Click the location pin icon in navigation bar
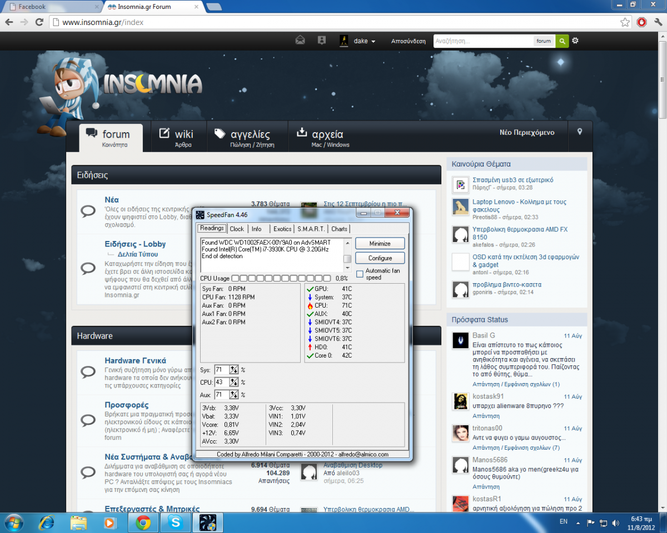The image size is (667, 533). (x=580, y=132)
